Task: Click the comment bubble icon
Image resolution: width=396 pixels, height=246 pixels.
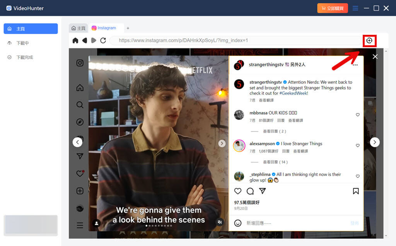Action: 250,191
